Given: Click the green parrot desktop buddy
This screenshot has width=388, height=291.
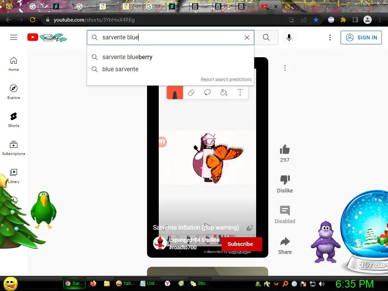Looking at the screenshot, I should point(44,210).
